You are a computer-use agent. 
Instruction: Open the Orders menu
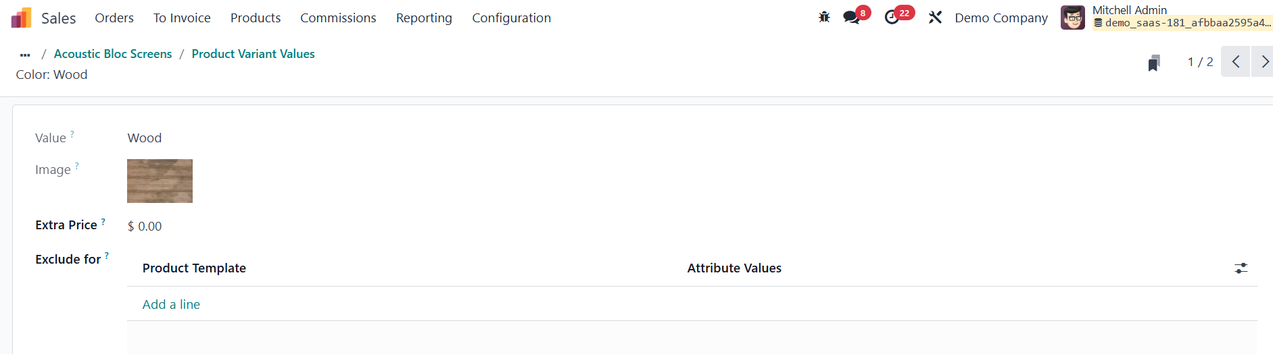point(114,18)
